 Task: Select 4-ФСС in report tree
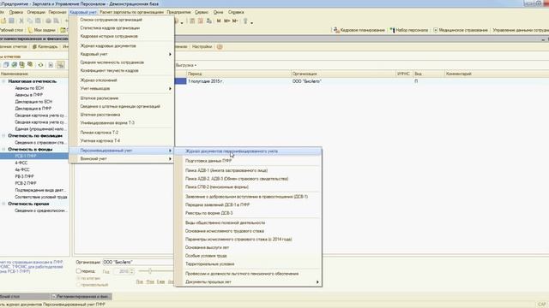point(21,163)
